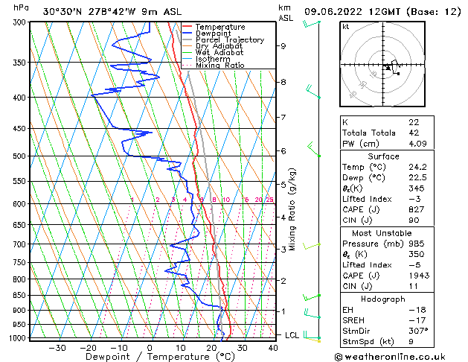Click the surface CAPE value 827
Viewport: 468px width, 362px height.
click(x=417, y=209)
